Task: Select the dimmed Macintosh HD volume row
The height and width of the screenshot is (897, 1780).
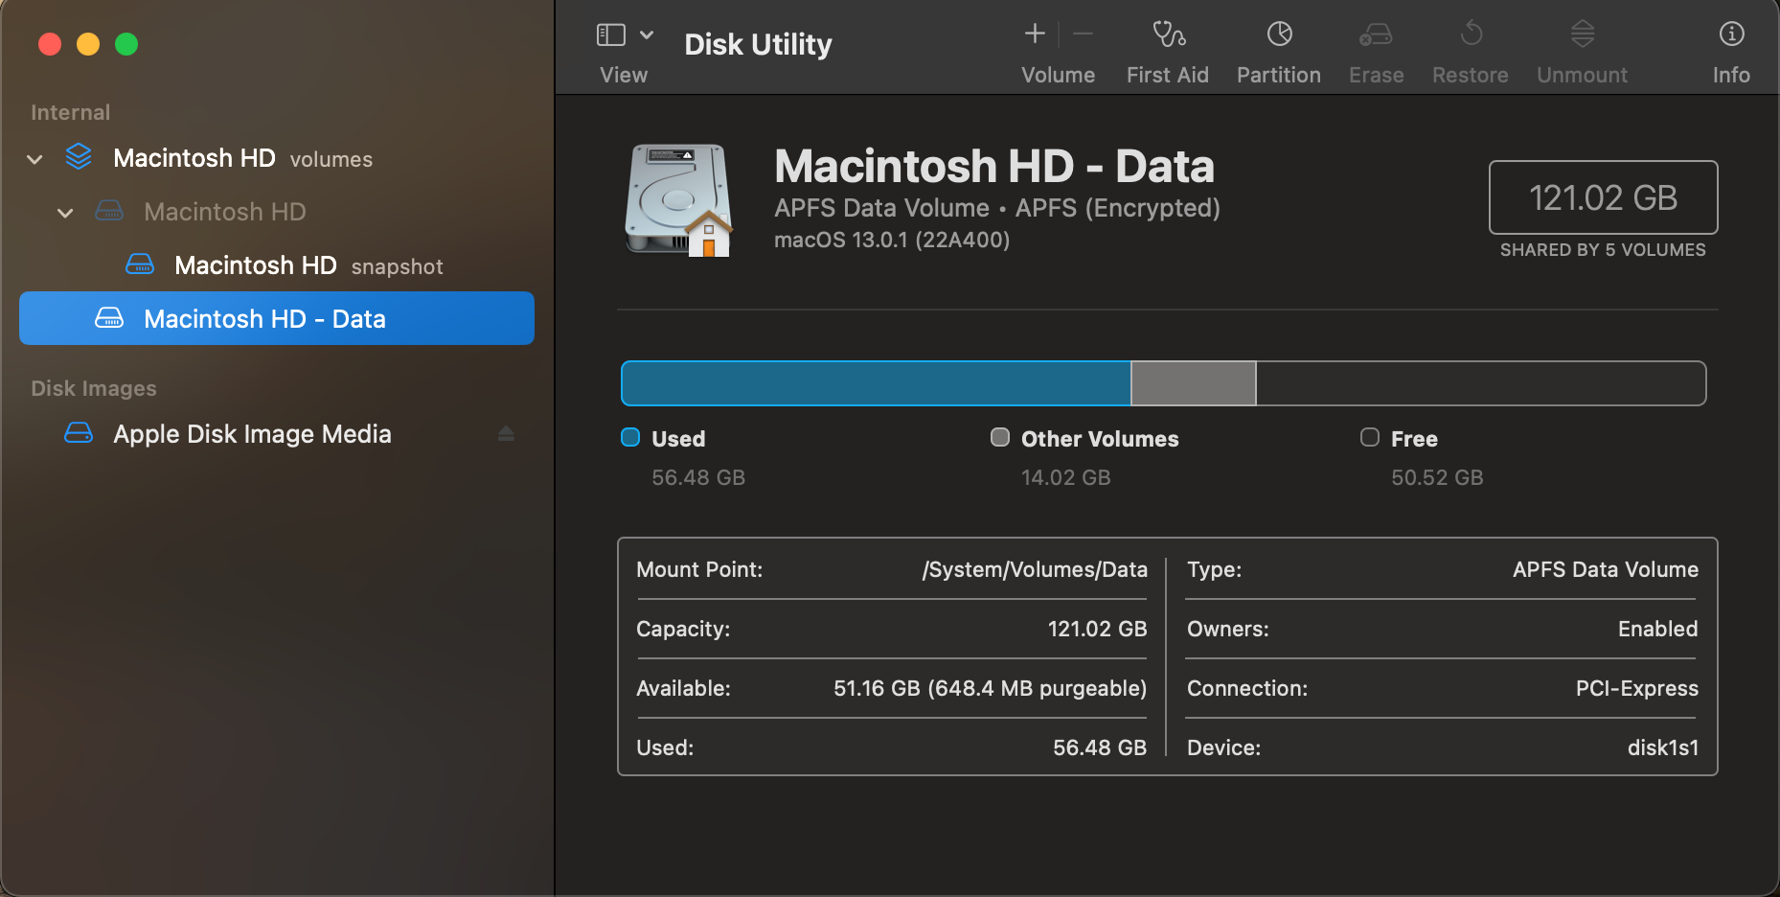Action: point(277,212)
